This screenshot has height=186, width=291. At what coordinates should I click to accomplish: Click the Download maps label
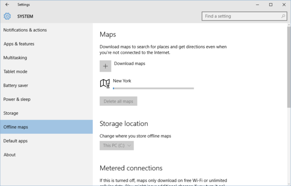pyautogui.click(x=129, y=64)
